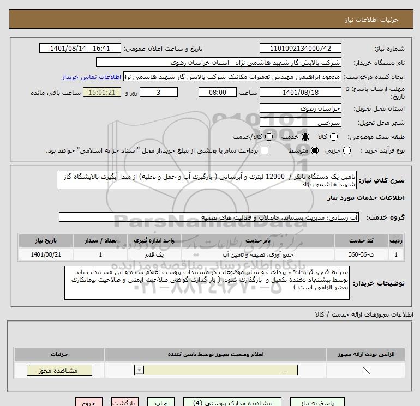
Task: Select the need number field 1101092134000742
Action: coord(300,48)
